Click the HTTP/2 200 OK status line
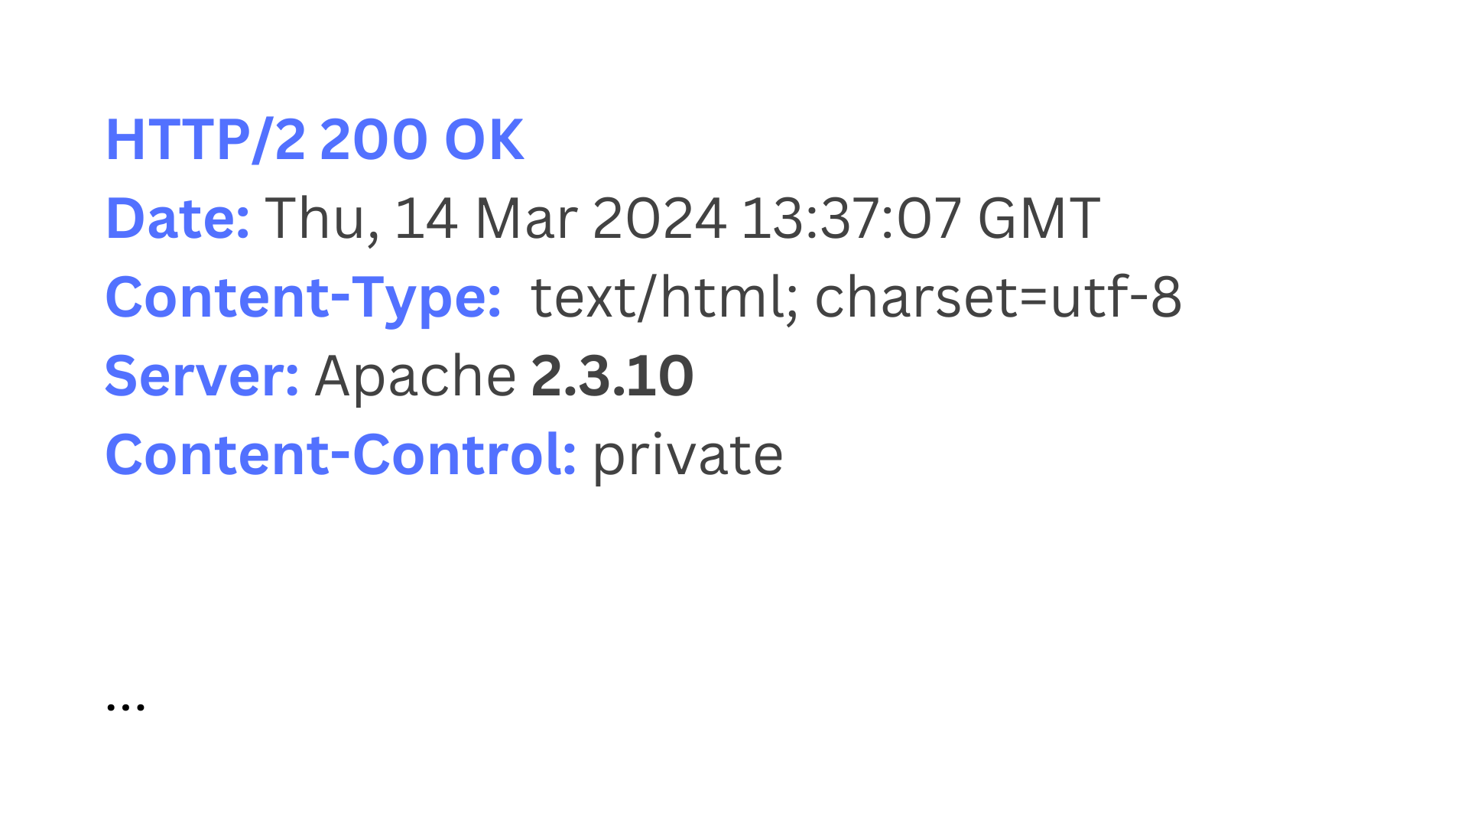This screenshot has width=1468, height=826. pos(315,140)
